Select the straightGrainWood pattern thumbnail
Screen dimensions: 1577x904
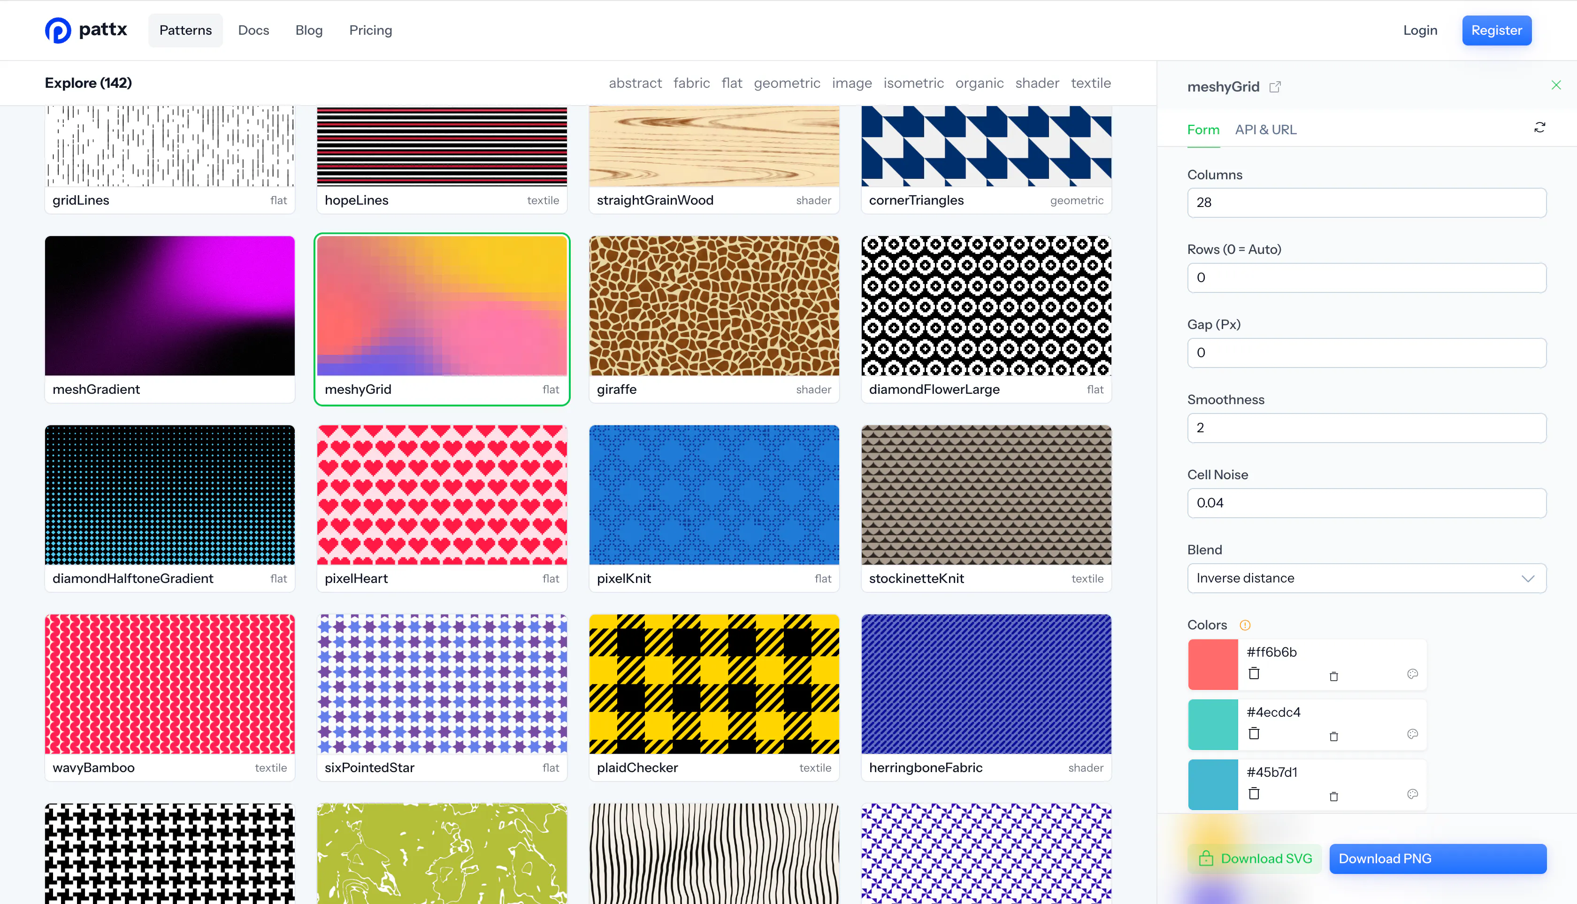tap(714, 146)
